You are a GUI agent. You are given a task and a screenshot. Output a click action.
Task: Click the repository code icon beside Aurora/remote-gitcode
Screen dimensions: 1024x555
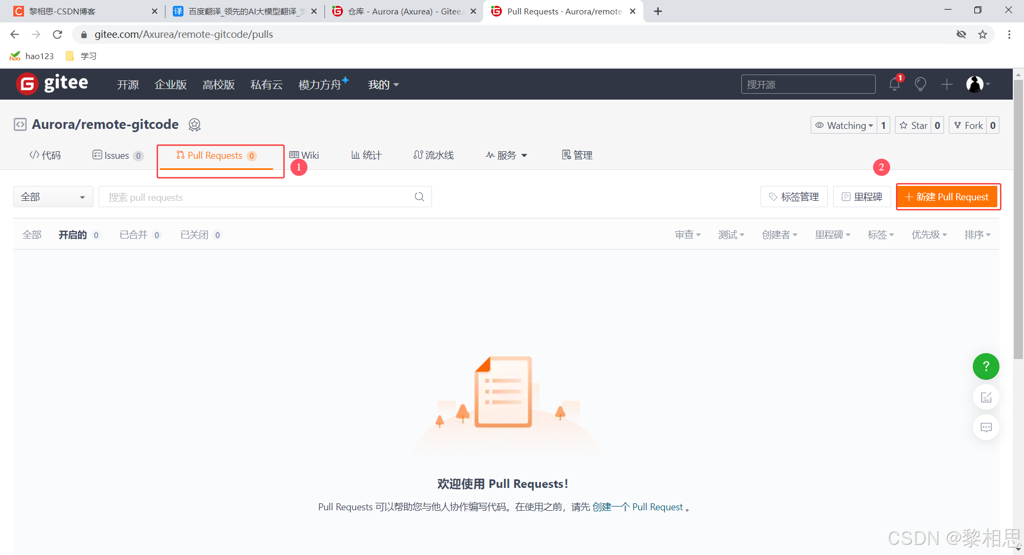coord(20,125)
